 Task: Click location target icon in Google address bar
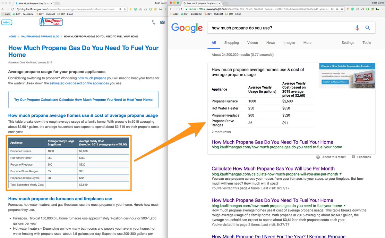(332, 9)
